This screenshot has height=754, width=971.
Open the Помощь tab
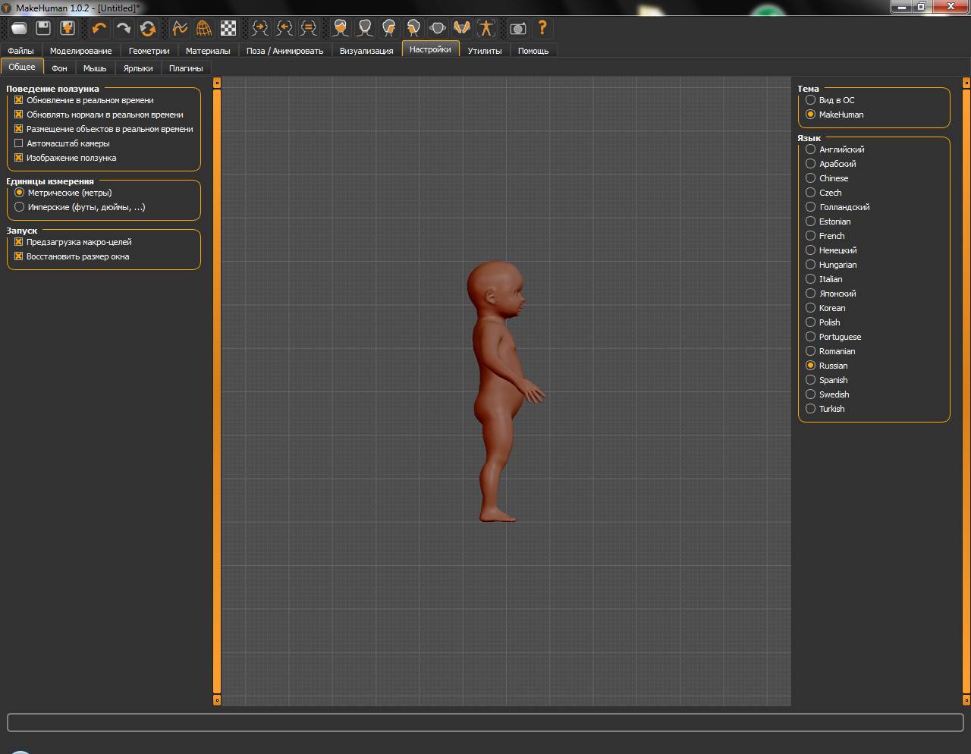(x=533, y=51)
